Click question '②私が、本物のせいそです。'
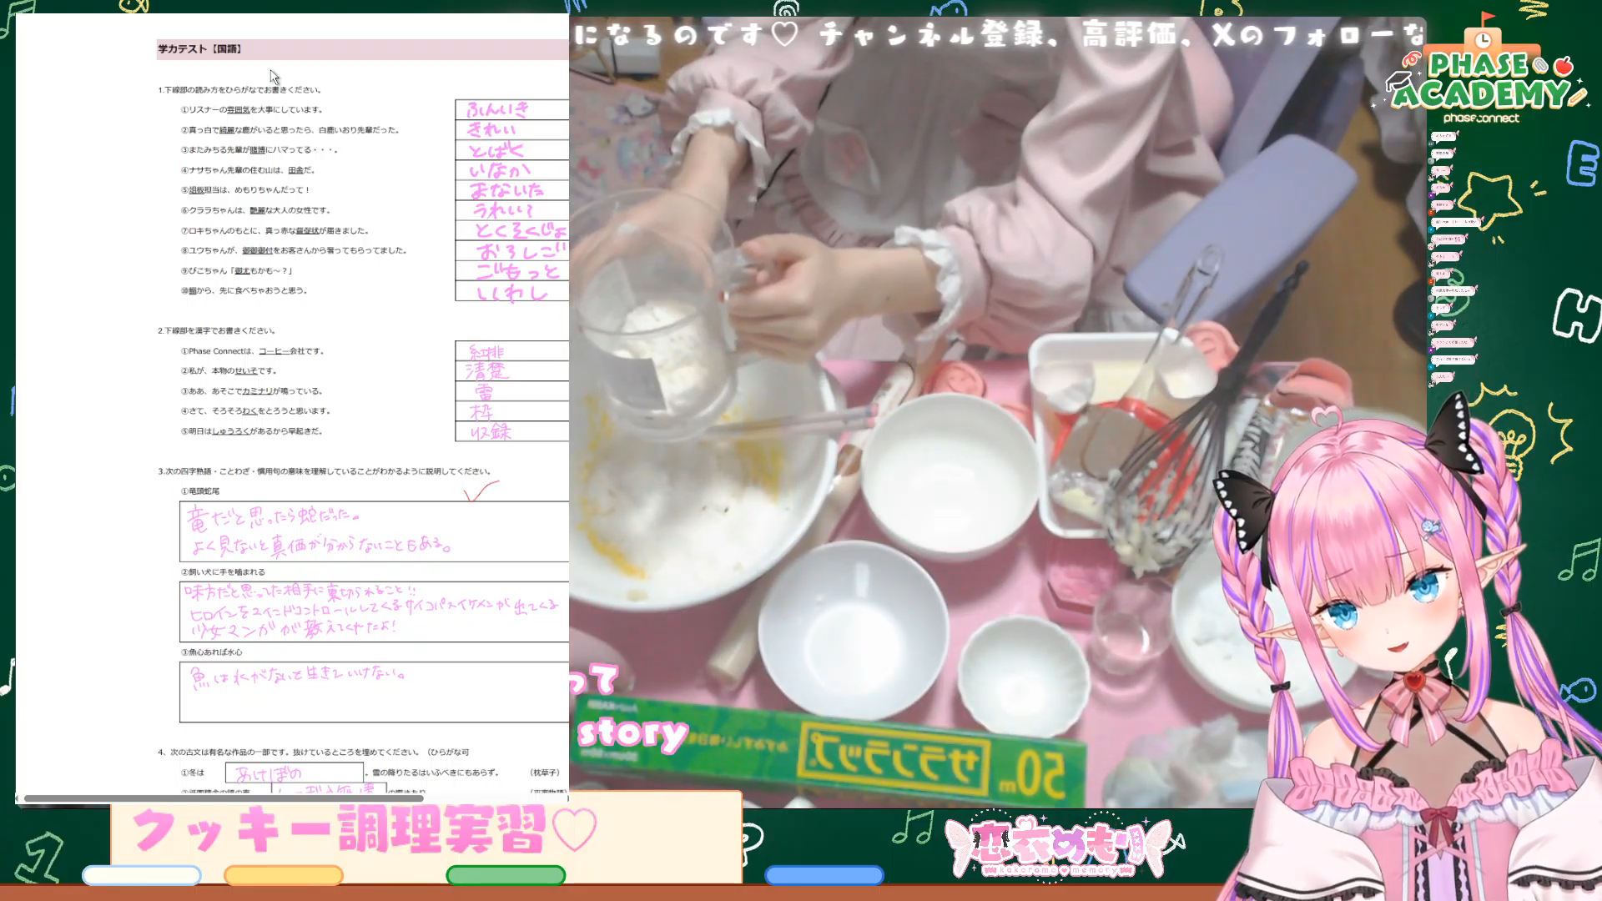This screenshot has height=901, width=1602. click(x=229, y=370)
